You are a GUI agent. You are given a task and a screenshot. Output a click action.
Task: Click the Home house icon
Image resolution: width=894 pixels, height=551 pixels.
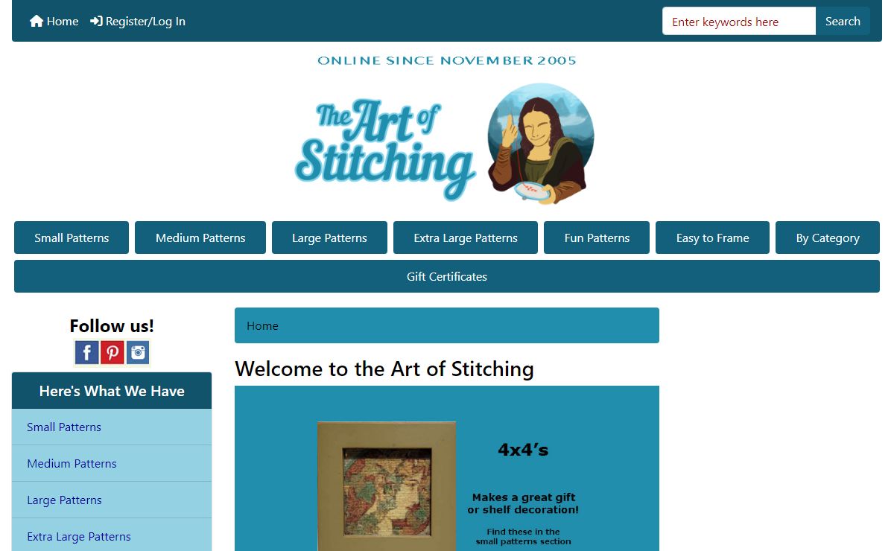[x=37, y=22]
